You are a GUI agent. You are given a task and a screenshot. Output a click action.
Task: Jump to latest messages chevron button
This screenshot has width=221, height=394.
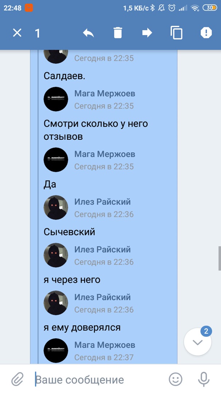198,342
